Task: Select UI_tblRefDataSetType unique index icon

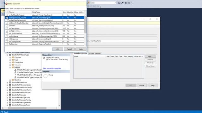Action: (15, 78)
